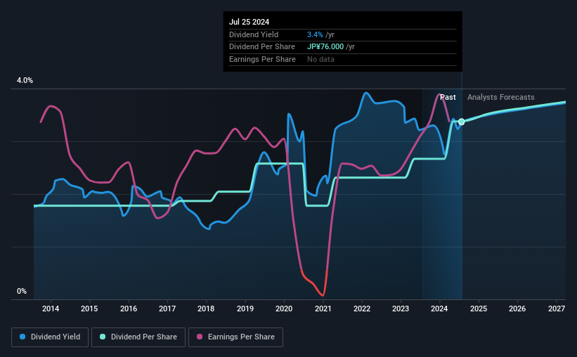Click the 2025 x-axis label

[479, 309]
